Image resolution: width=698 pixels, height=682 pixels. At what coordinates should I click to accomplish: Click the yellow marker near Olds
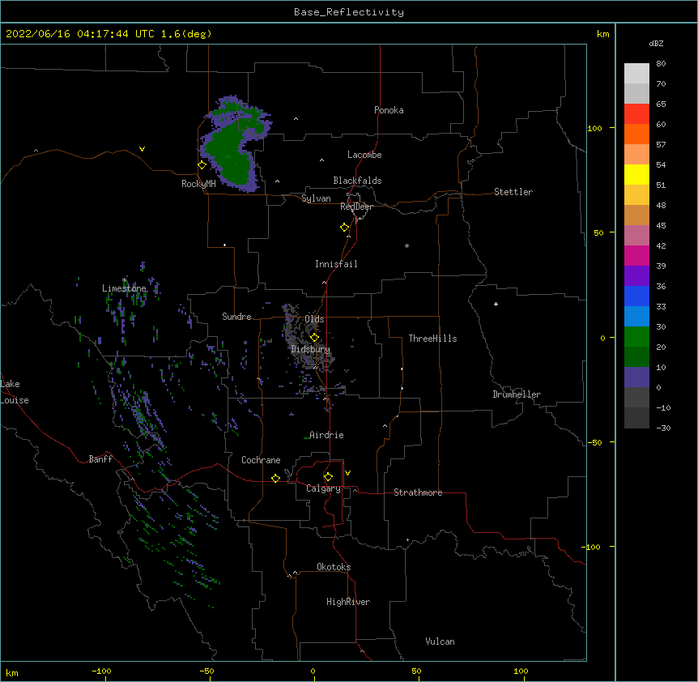point(314,338)
